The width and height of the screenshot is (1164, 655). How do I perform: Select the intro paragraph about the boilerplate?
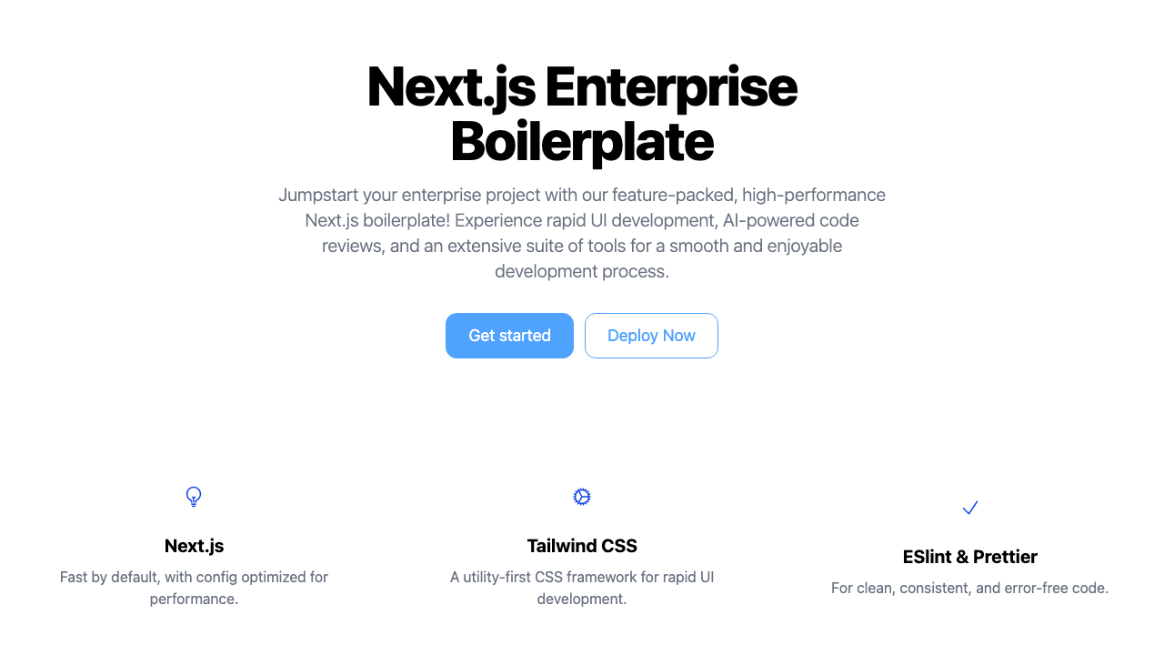(x=582, y=233)
